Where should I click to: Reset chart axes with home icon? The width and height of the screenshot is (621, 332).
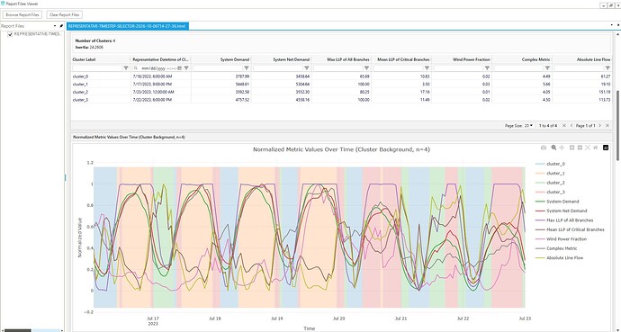(595, 148)
